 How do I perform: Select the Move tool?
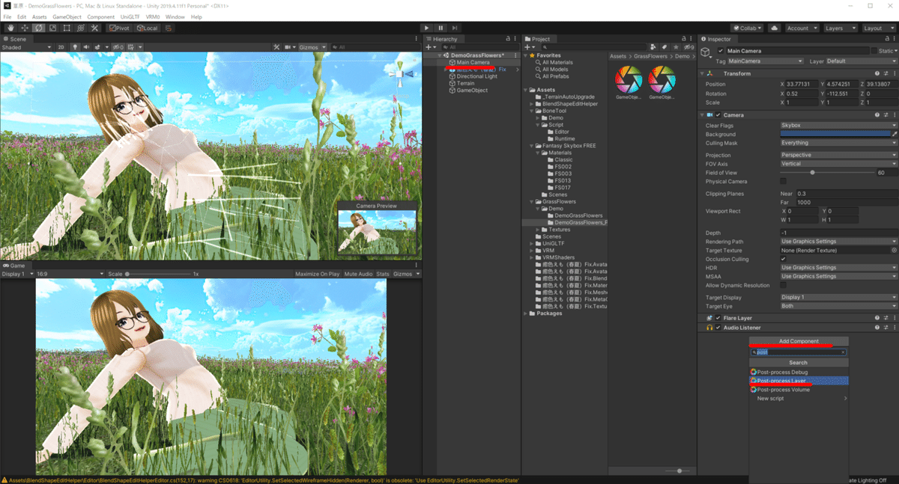click(x=25, y=28)
